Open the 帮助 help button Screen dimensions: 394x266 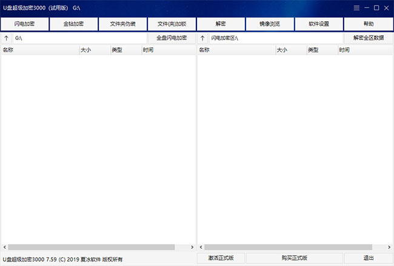[x=369, y=24]
